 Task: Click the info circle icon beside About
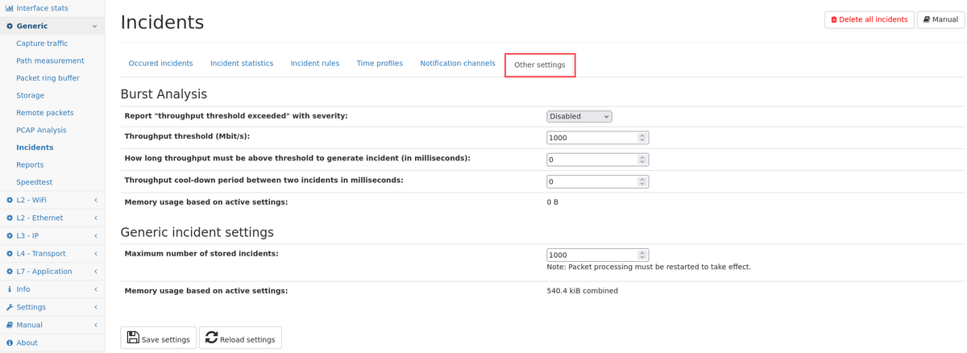(x=10, y=343)
